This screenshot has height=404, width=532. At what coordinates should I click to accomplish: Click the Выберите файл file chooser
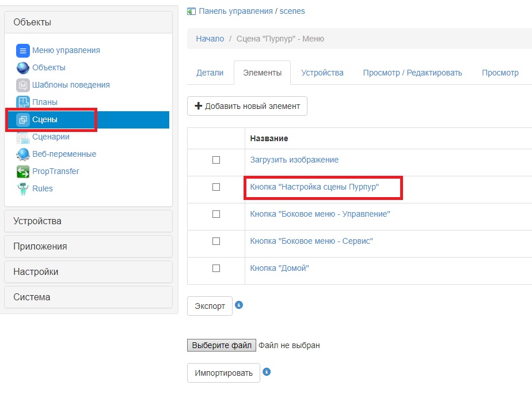tap(222, 345)
